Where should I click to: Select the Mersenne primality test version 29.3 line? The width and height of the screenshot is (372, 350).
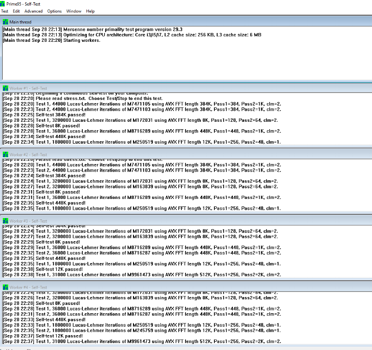pyautogui.click(x=93, y=29)
